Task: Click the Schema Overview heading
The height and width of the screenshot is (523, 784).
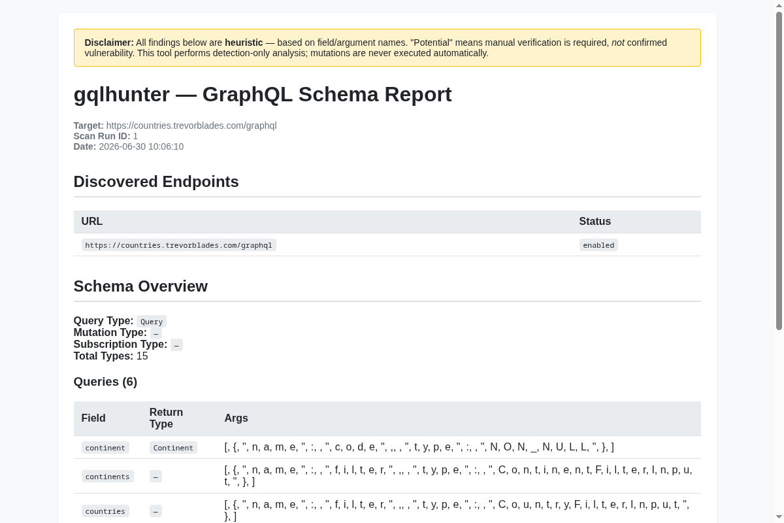Action: [x=140, y=286]
